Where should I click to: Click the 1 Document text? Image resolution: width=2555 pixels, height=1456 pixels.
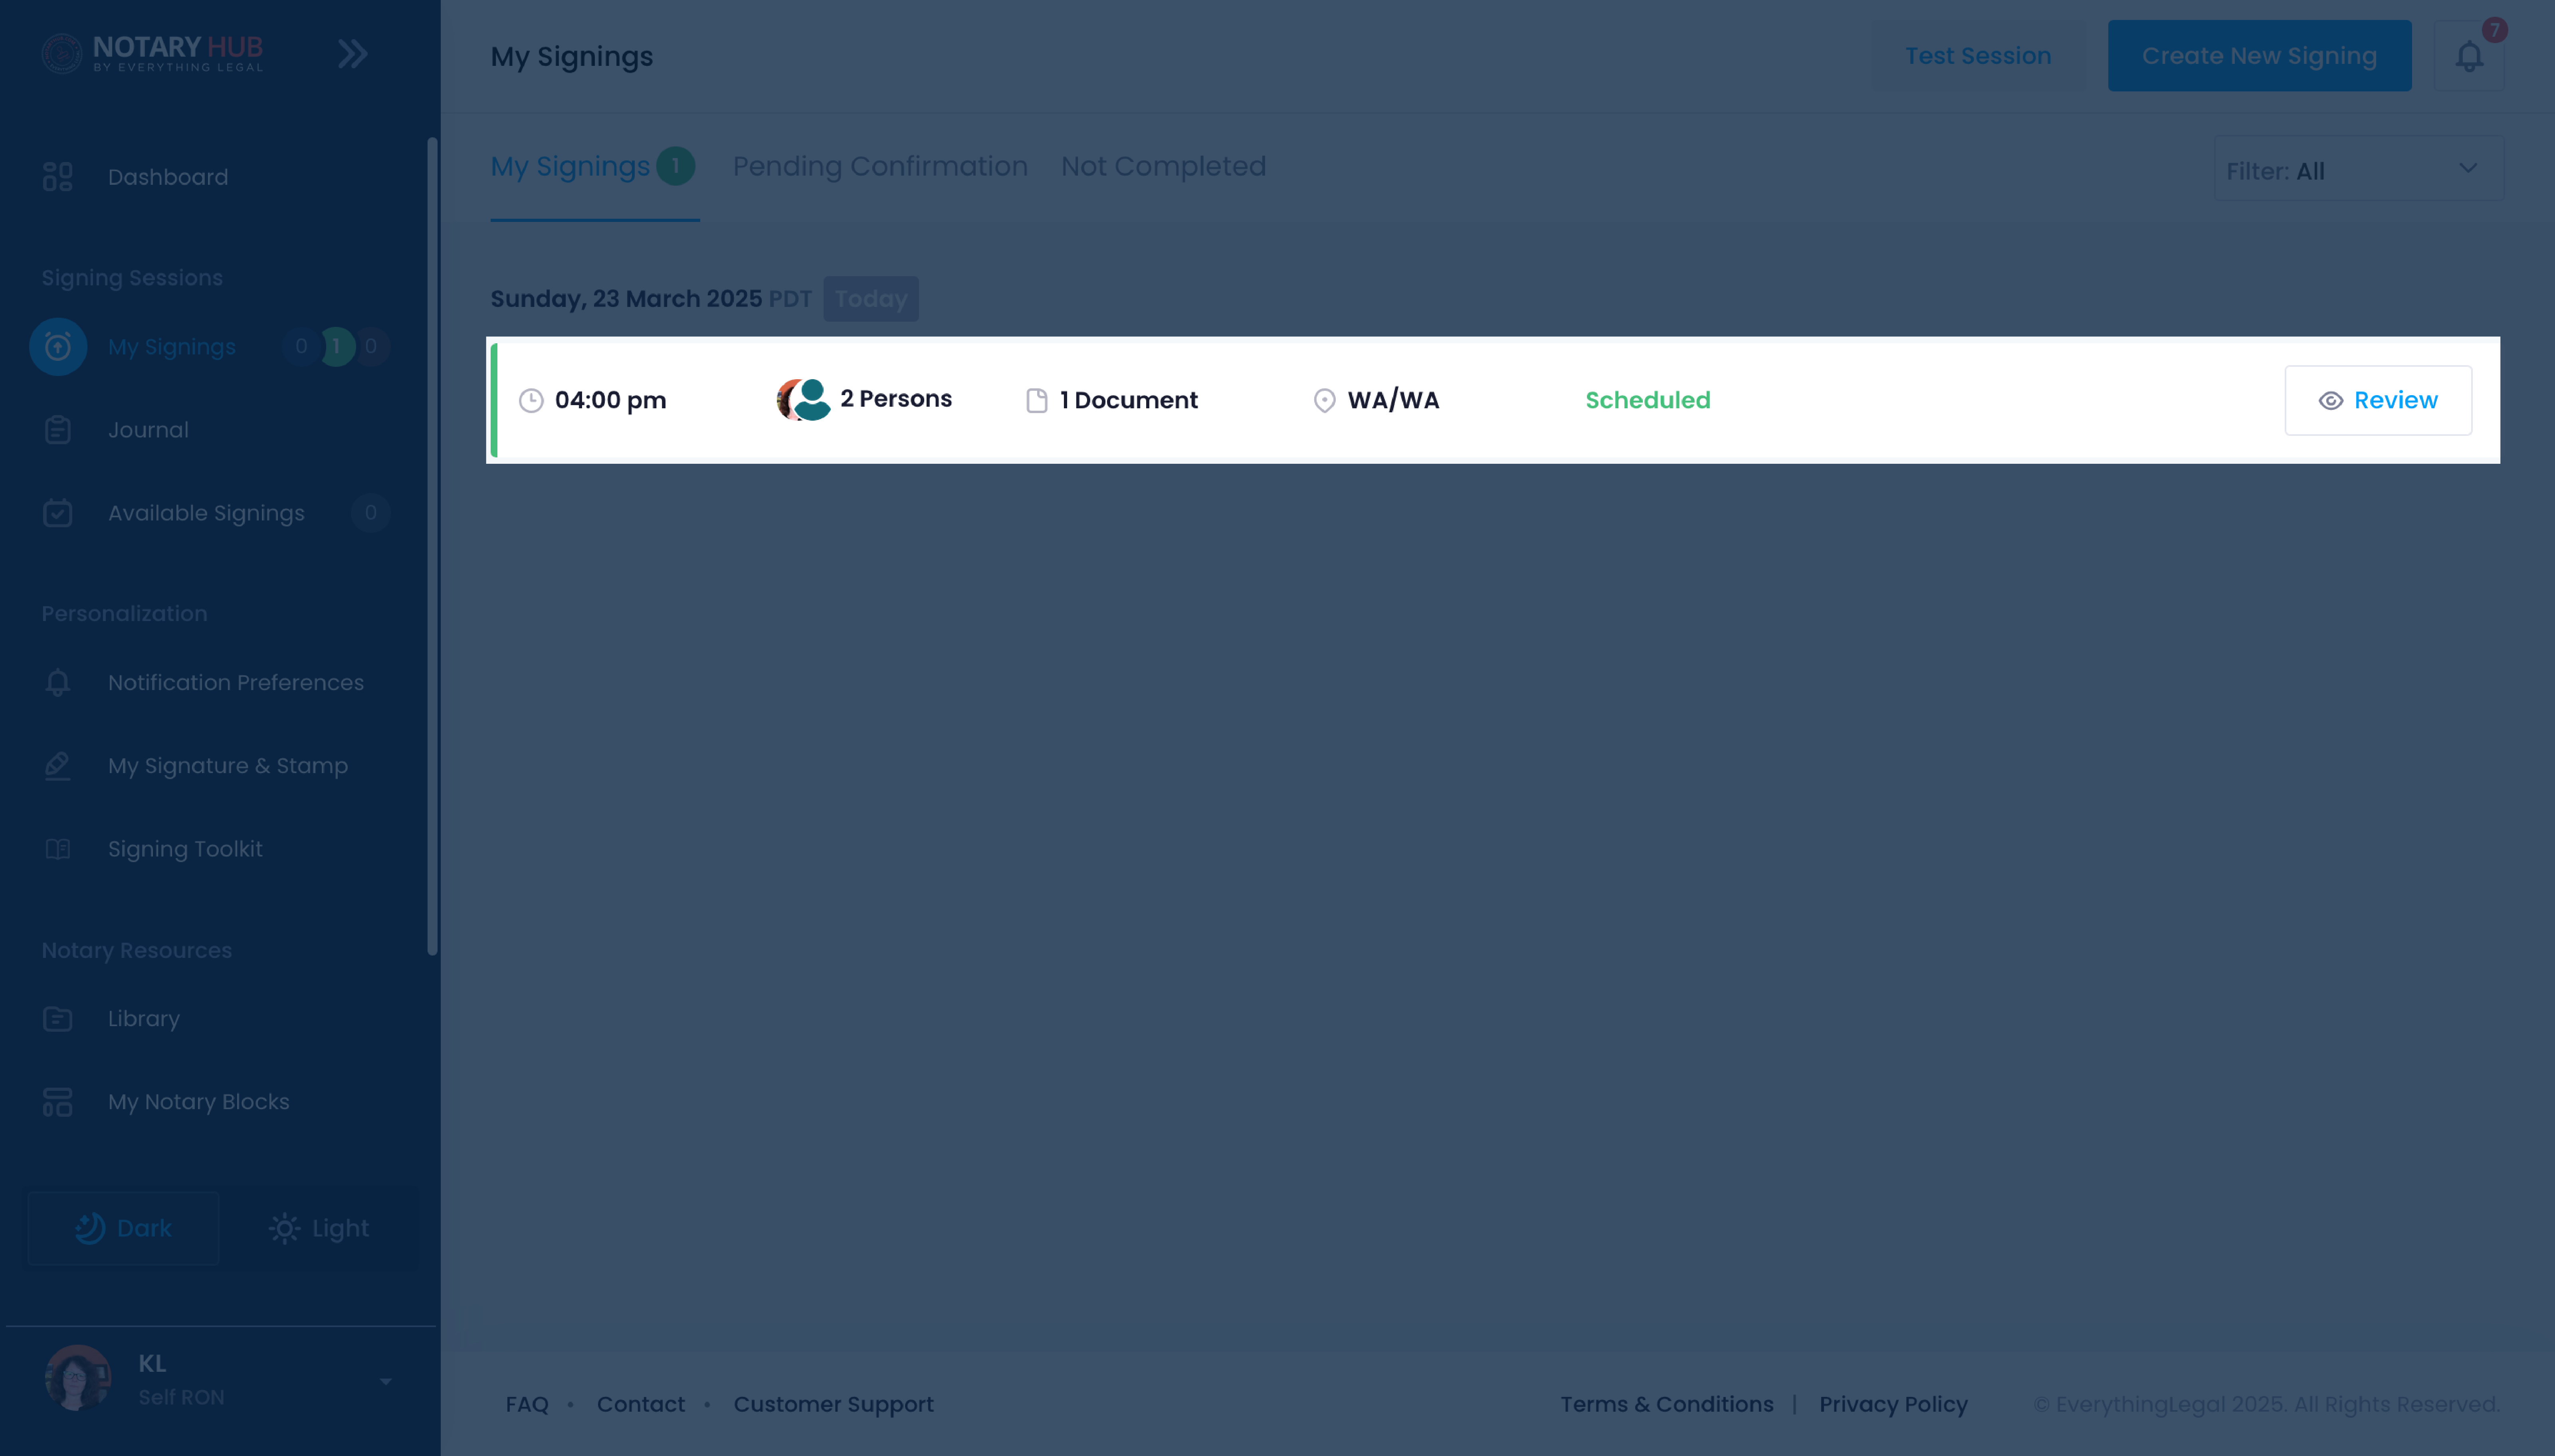pos(1129,400)
